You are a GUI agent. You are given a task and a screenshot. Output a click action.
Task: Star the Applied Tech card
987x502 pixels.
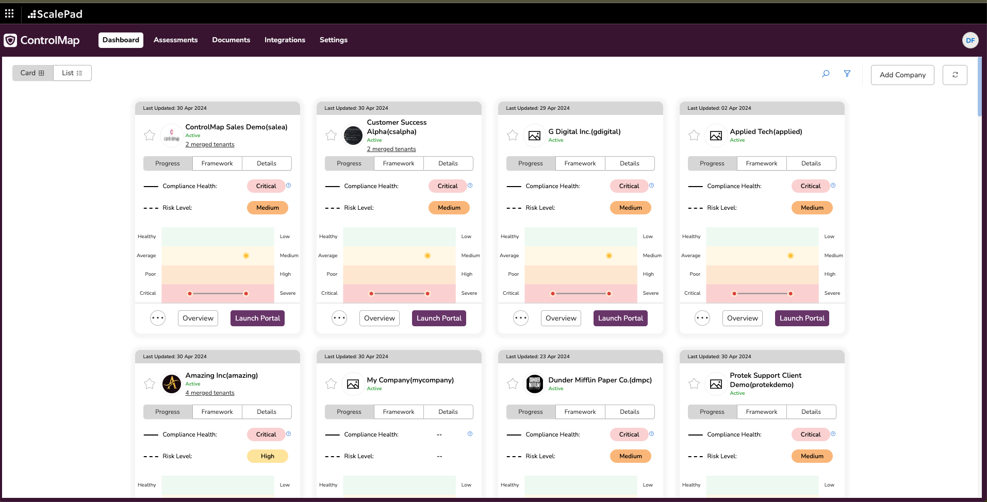pos(694,135)
